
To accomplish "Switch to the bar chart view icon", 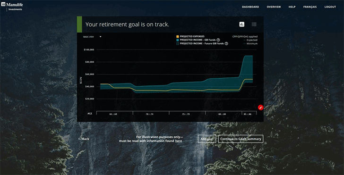I will (242, 25).
